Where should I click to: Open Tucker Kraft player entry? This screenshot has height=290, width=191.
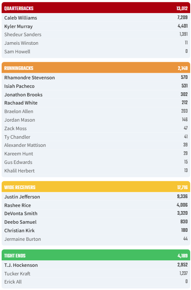tap(95, 273)
